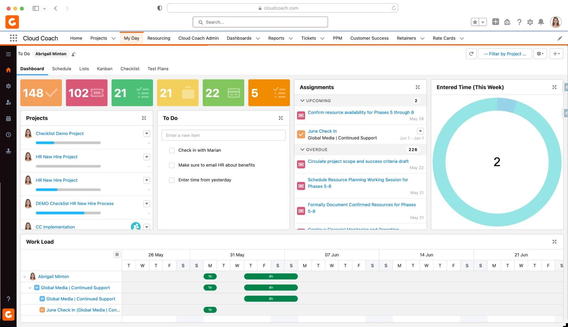Open the app launcher grid icon
The image size is (568, 327).
(x=13, y=38)
